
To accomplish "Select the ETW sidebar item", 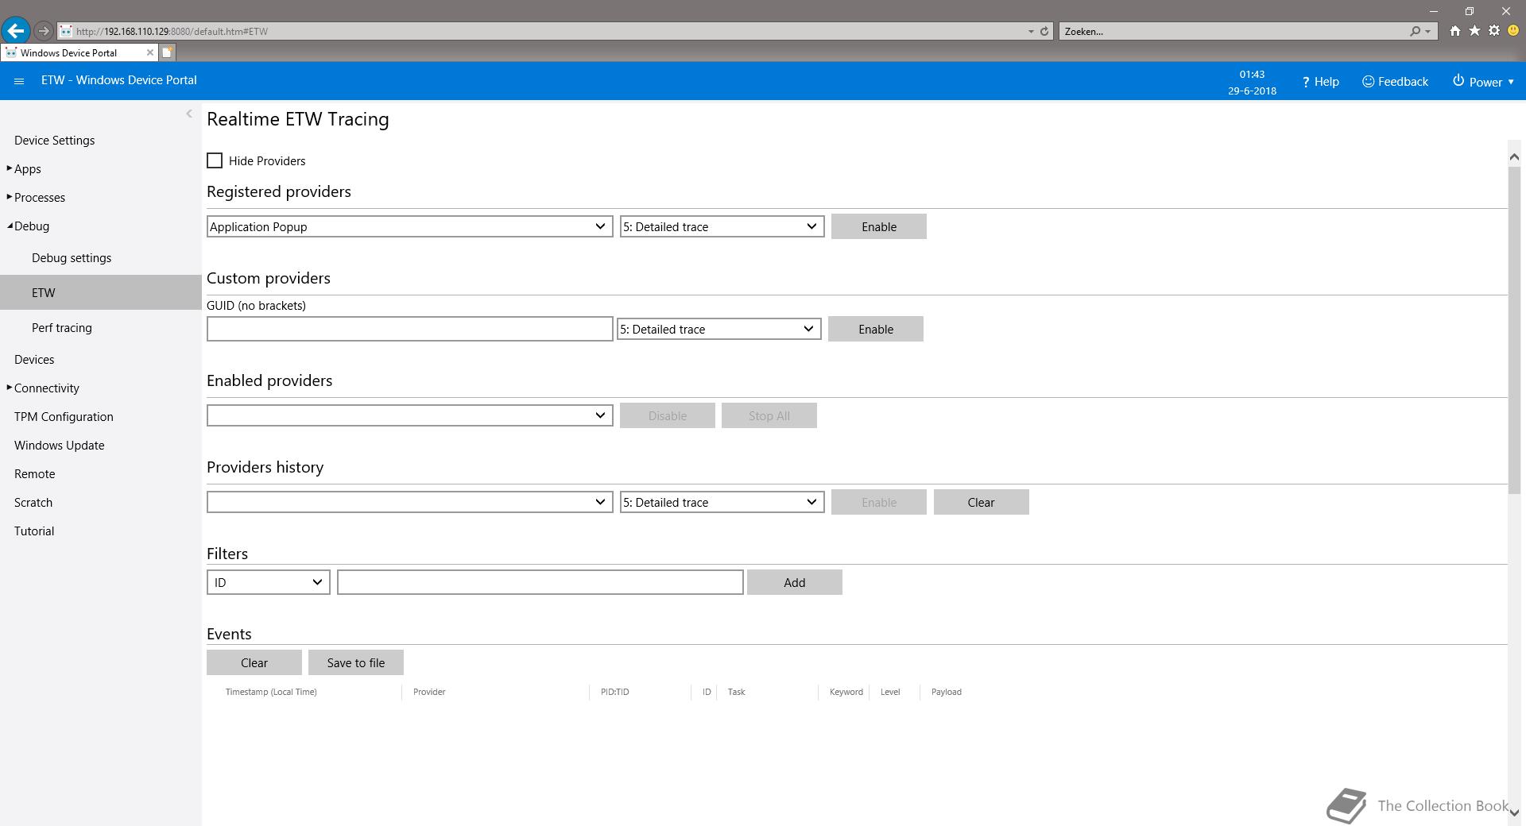I will tap(101, 292).
